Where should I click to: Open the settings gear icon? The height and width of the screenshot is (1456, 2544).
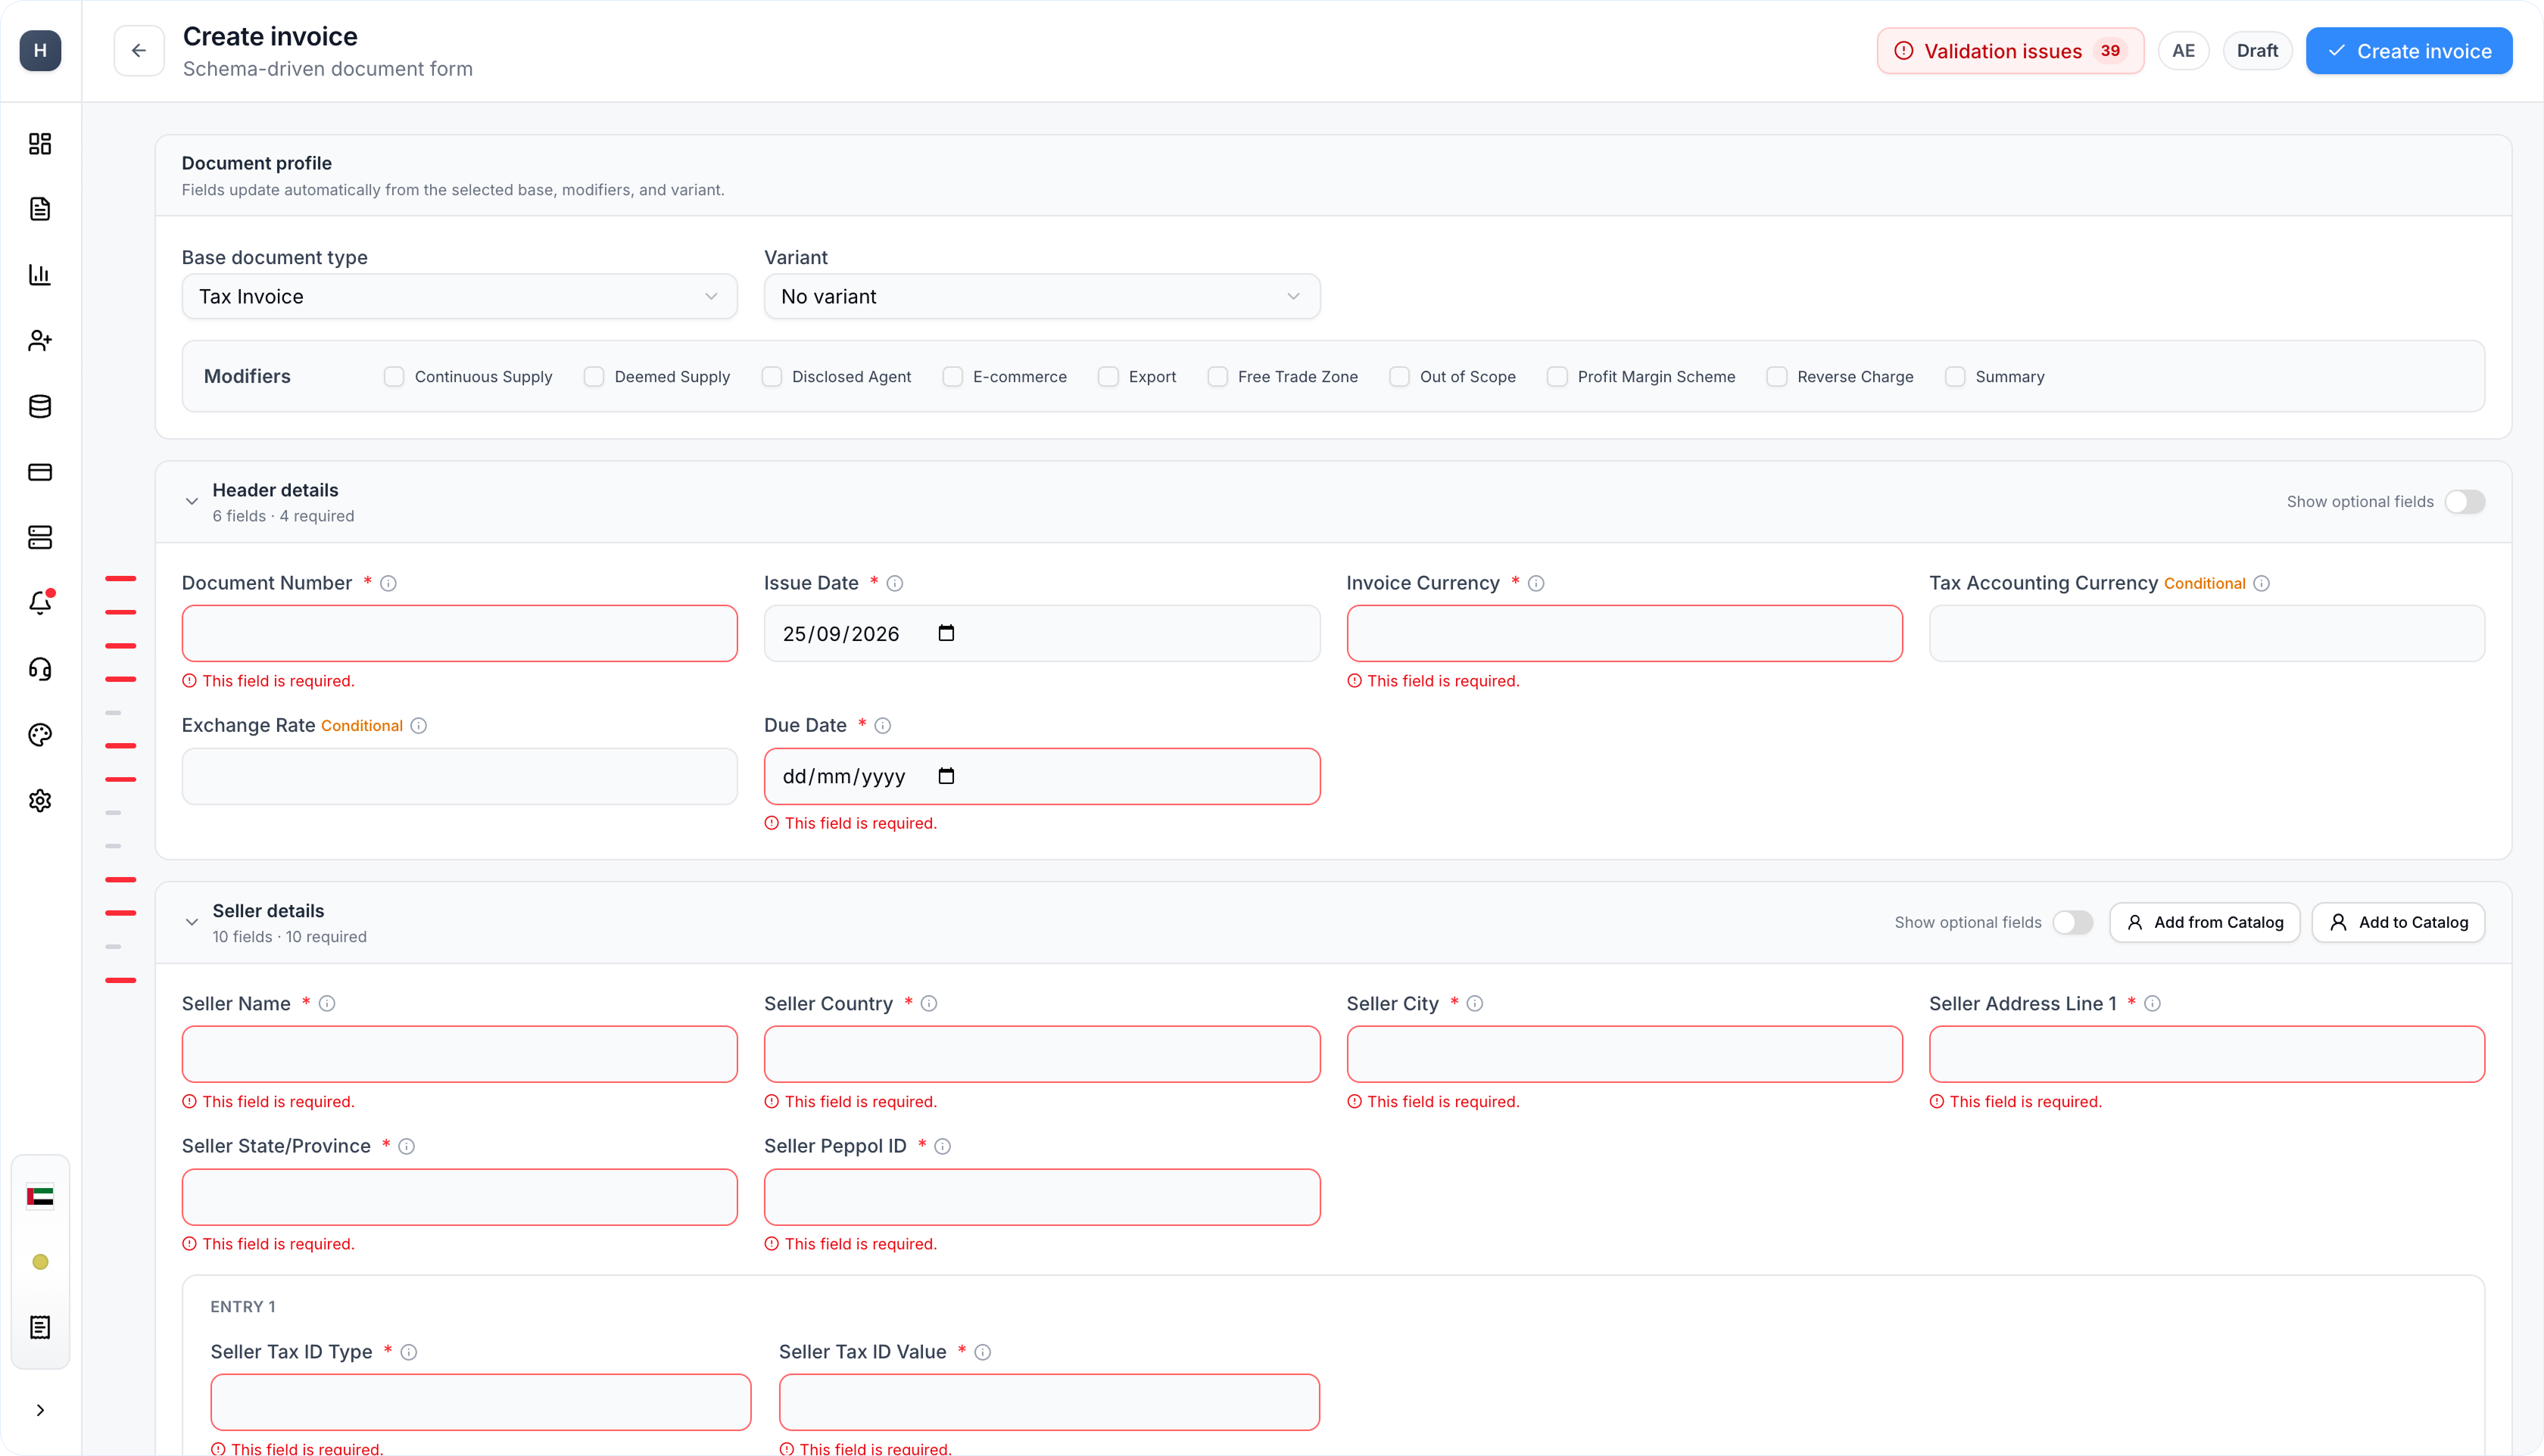[40, 800]
